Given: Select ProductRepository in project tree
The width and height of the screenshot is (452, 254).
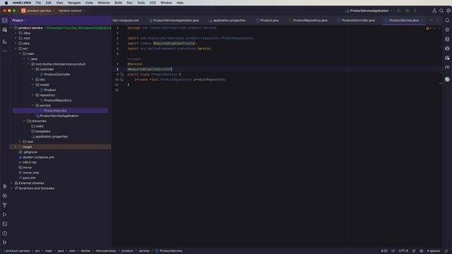Looking at the screenshot, I should coord(58,100).
